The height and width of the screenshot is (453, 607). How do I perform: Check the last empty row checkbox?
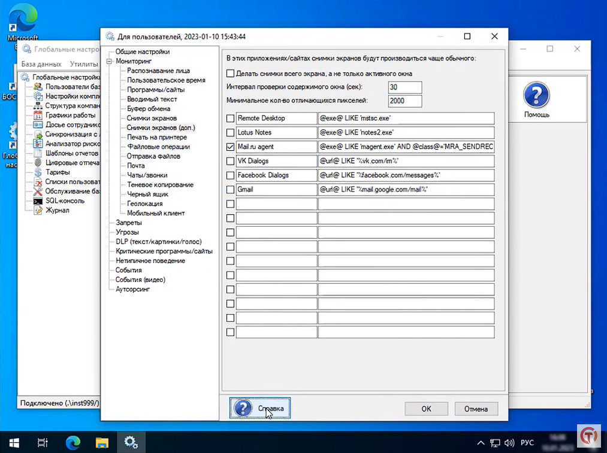pyautogui.click(x=230, y=332)
